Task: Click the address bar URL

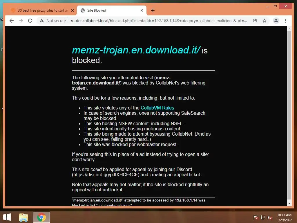Action: 159,21
